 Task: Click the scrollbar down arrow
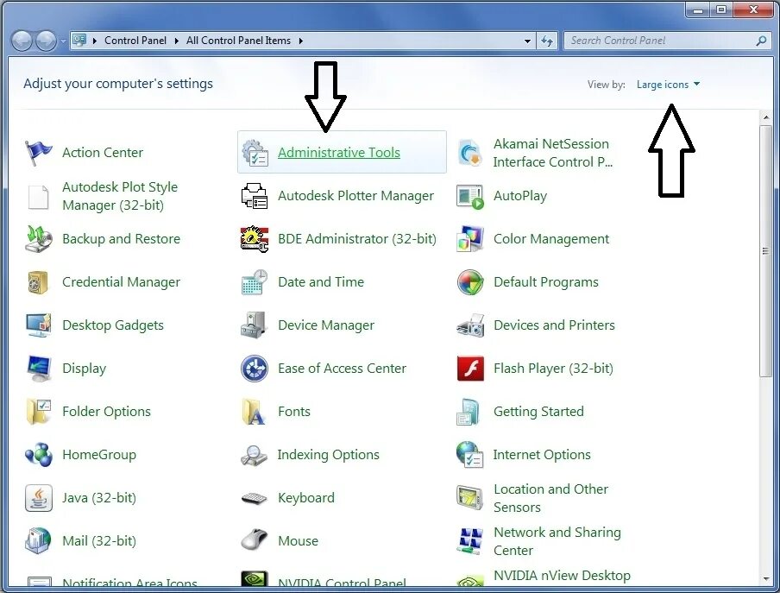[x=765, y=578]
